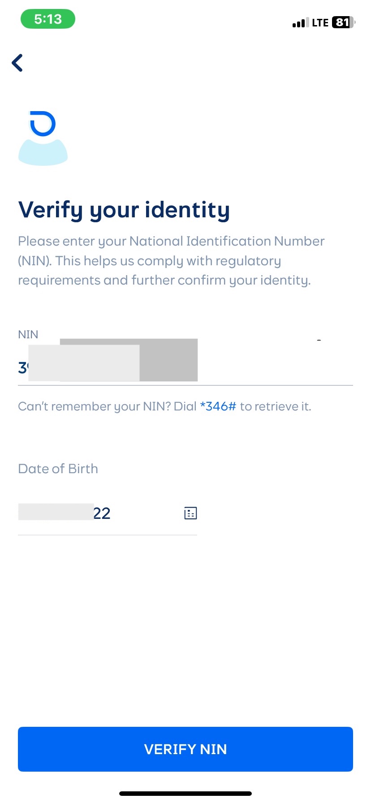Tap the back arrow chevron
The image size is (371, 803).
coord(17,63)
